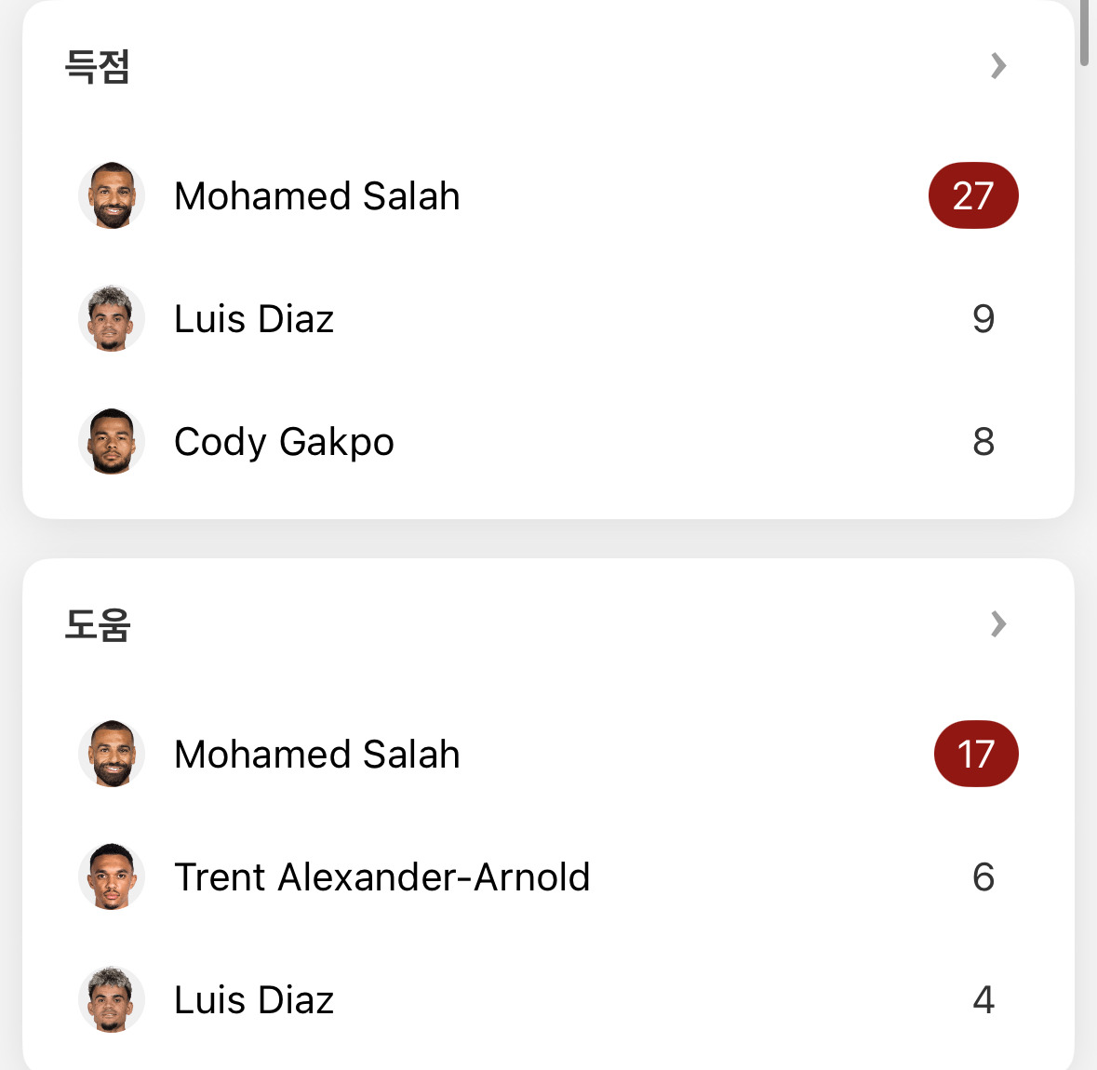Tap Mohamed Salah's avatar in 득점 list
The image size is (1097, 1070).
tap(112, 195)
